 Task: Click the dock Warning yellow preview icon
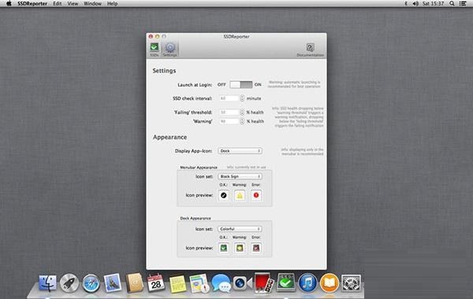pos(240,248)
